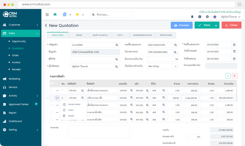Open notifications bell icon
Viewport: 245px width, 146px height.
click(192, 17)
